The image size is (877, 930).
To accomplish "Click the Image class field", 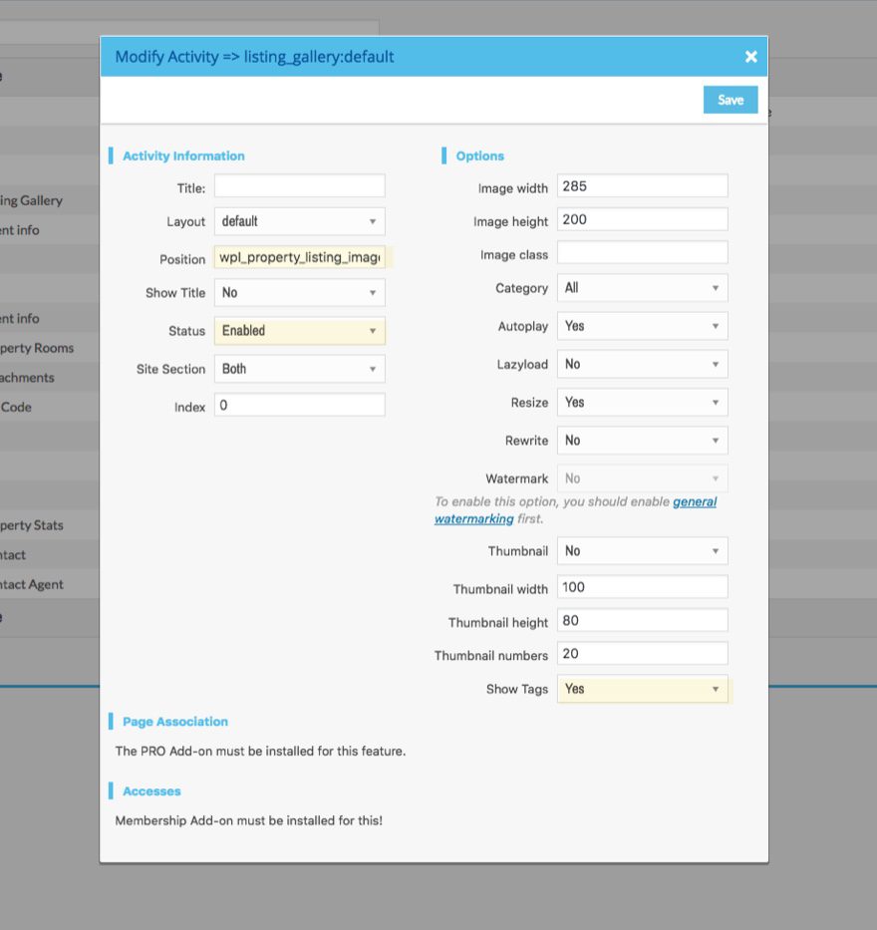I will (642, 253).
